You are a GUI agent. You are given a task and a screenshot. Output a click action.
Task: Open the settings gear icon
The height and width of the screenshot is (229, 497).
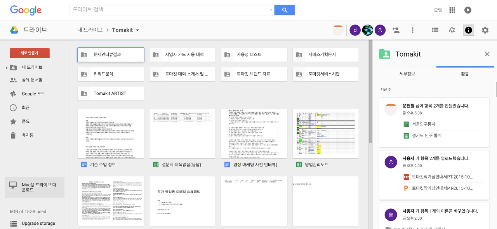pyautogui.click(x=485, y=30)
